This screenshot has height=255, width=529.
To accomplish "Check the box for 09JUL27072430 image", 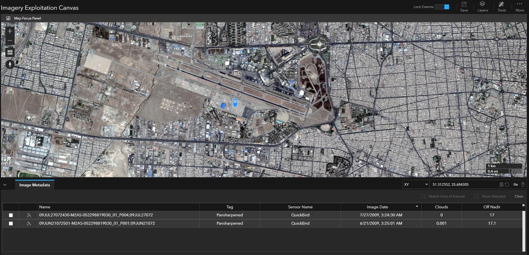I will 11,215.
